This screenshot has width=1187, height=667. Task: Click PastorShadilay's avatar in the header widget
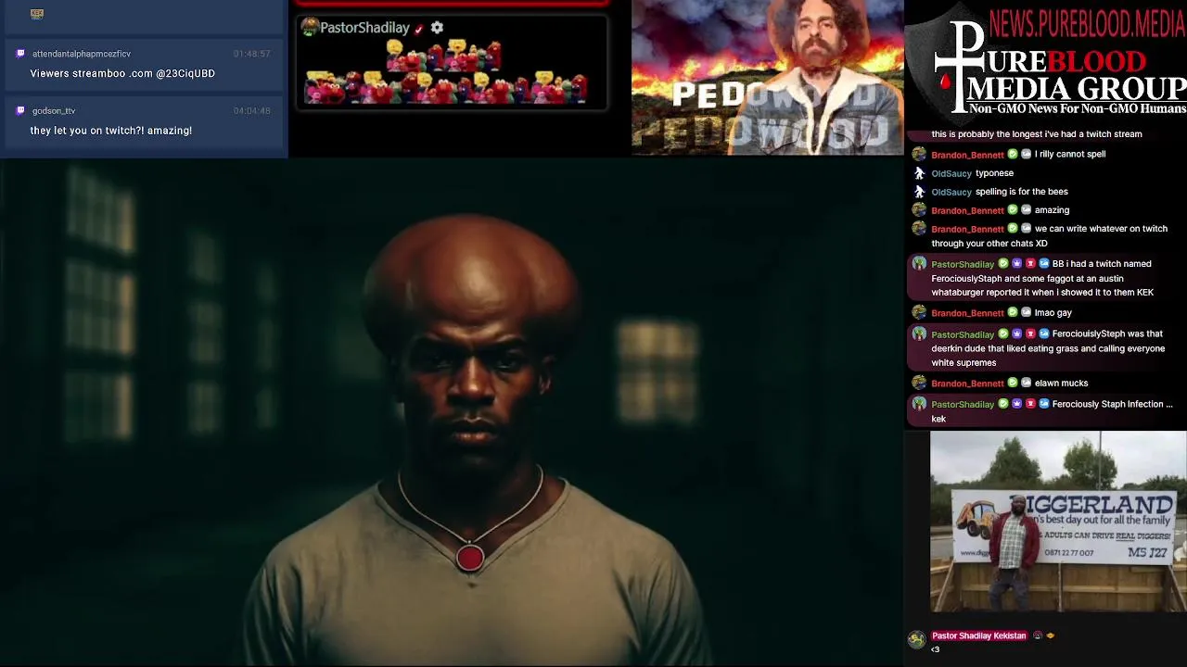pyautogui.click(x=310, y=27)
